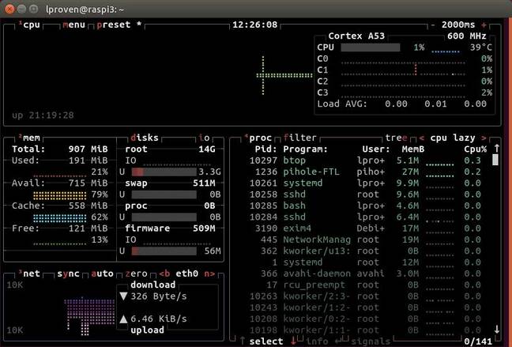This screenshot has width=512, height=347.
Task: Select next sort column with right arrow
Action: coord(484,138)
